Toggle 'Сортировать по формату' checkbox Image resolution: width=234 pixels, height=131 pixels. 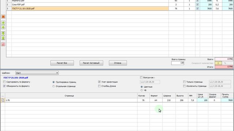4,82
